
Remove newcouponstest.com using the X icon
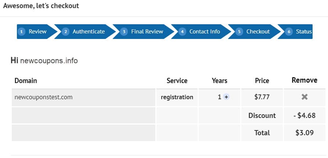point(304,97)
